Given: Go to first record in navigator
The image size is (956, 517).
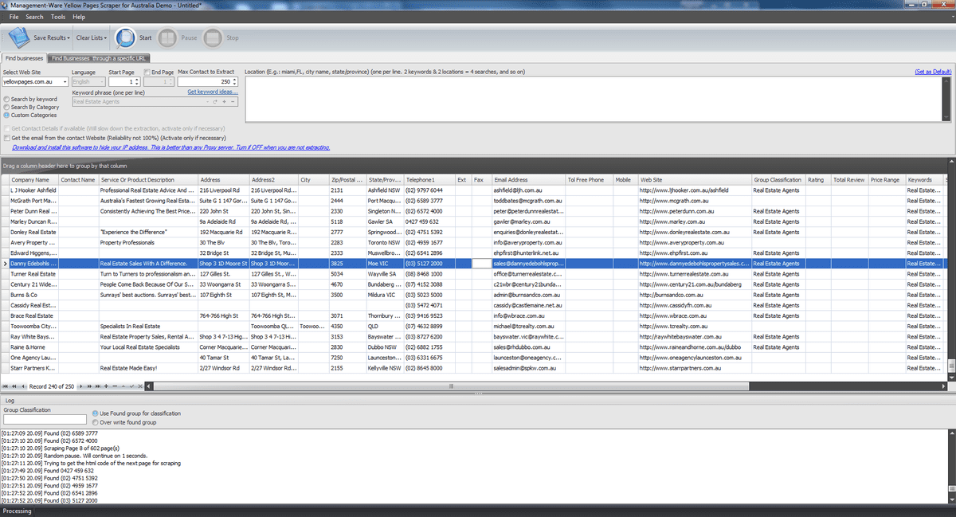Looking at the screenshot, I should pyautogui.click(x=6, y=386).
